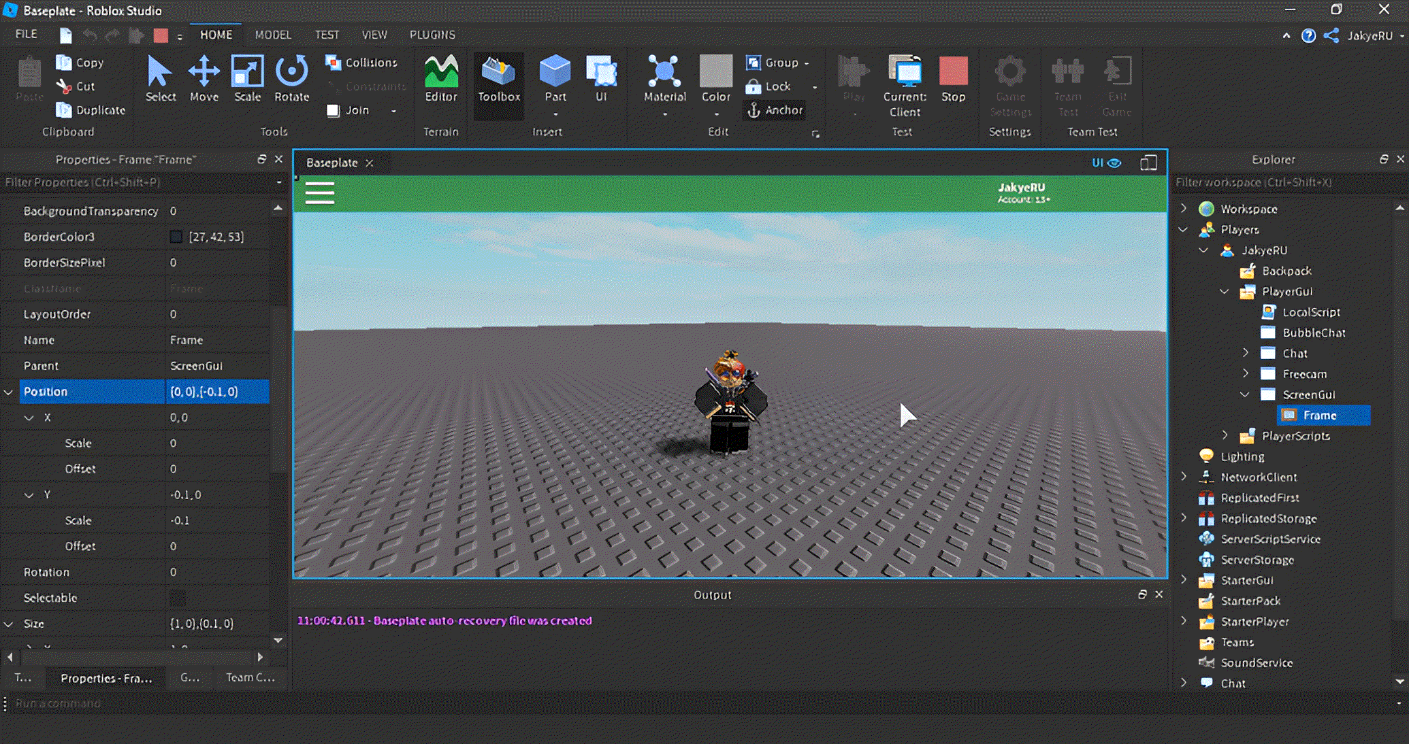Select the Frame item in Explorer

(x=1323, y=415)
